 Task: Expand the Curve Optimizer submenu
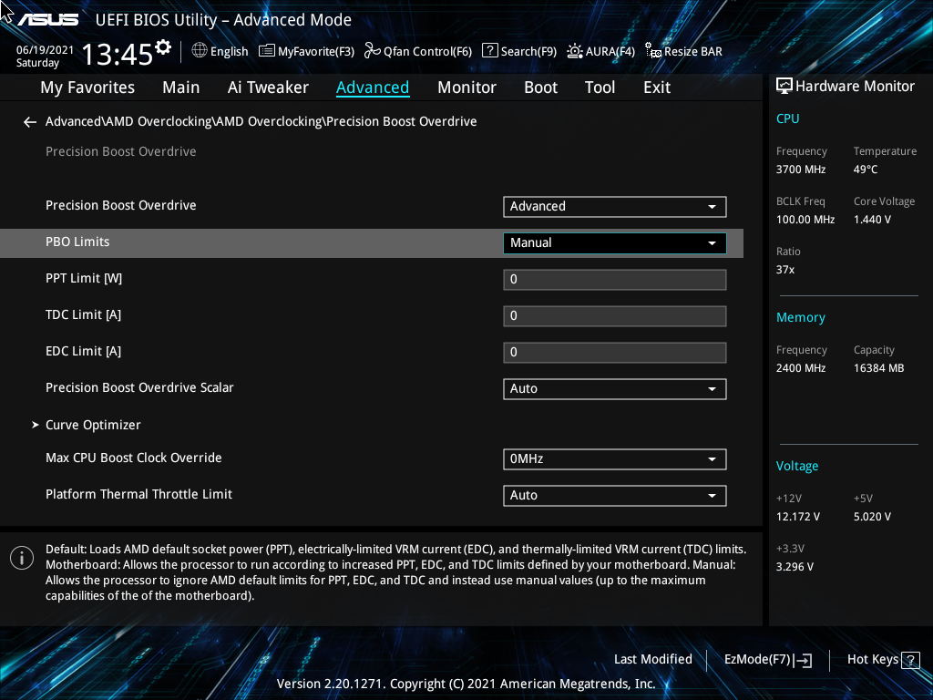click(x=93, y=425)
